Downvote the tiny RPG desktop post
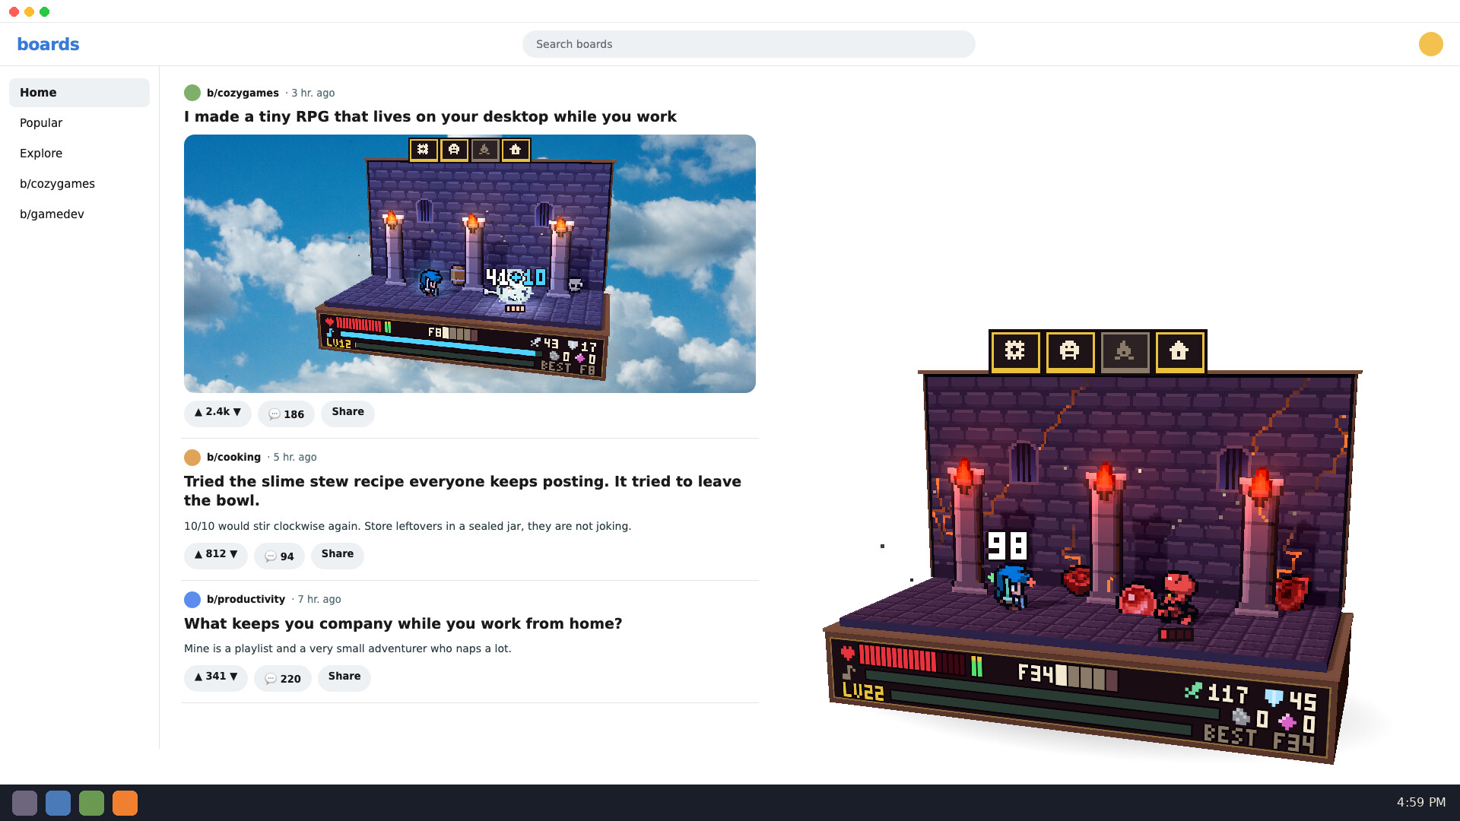The width and height of the screenshot is (1460, 821). click(x=236, y=412)
